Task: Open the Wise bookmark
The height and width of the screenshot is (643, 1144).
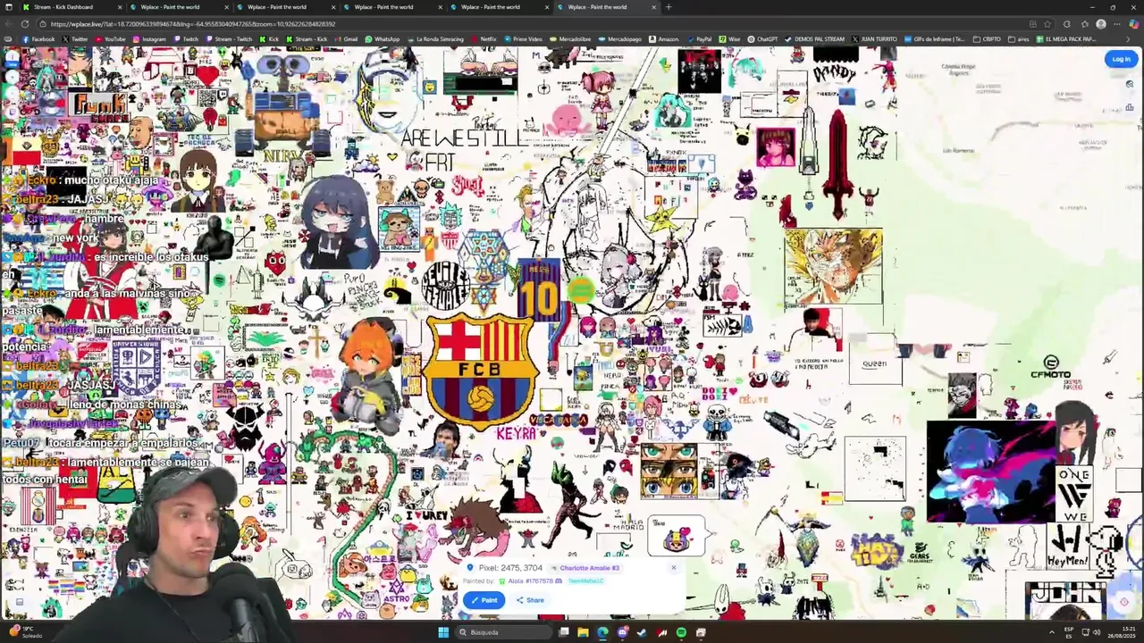Action: click(x=730, y=39)
